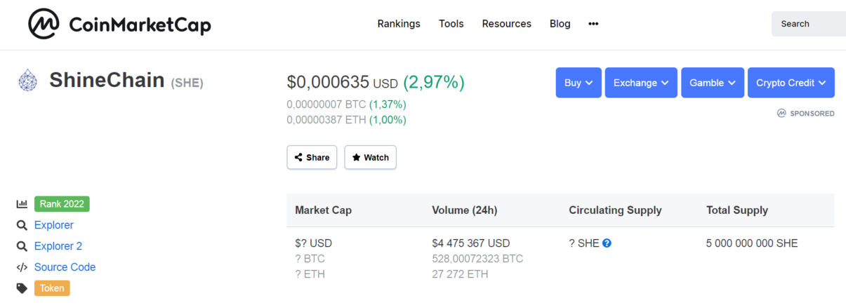Click the (SHE) ticker symbol
846x305 pixels.
[x=187, y=83]
